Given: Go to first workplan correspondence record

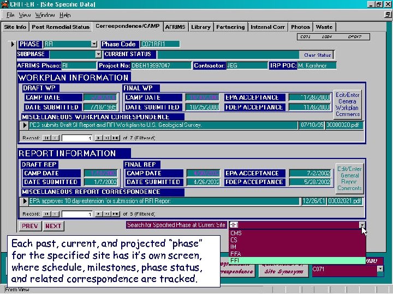Looking at the screenshot, I should 46,138.
